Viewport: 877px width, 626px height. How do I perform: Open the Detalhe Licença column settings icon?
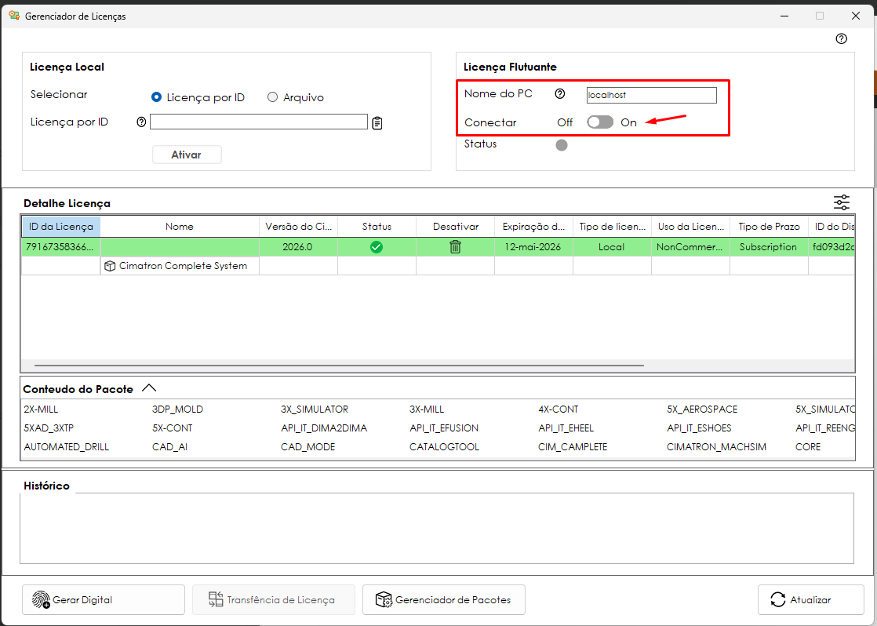click(x=841, y=202)
